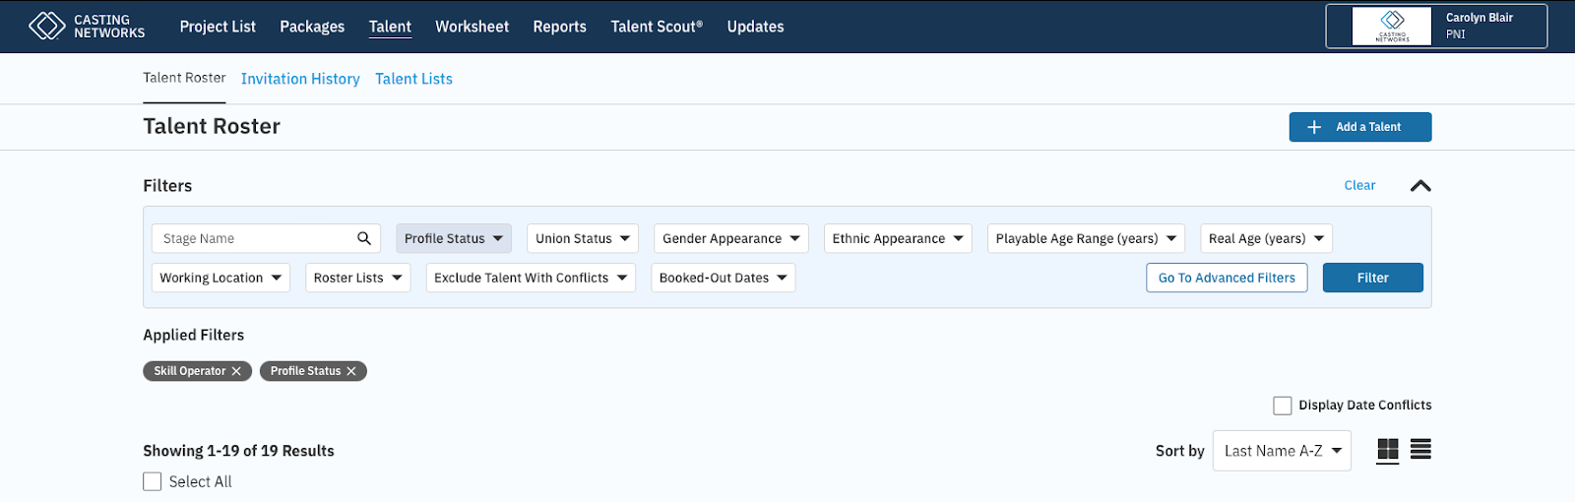
Task: Switch to list view layout
Action: [1420, 450]
